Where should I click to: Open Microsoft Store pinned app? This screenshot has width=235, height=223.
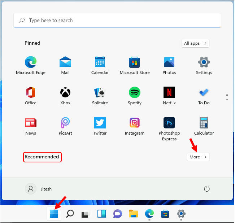[134, 65]
